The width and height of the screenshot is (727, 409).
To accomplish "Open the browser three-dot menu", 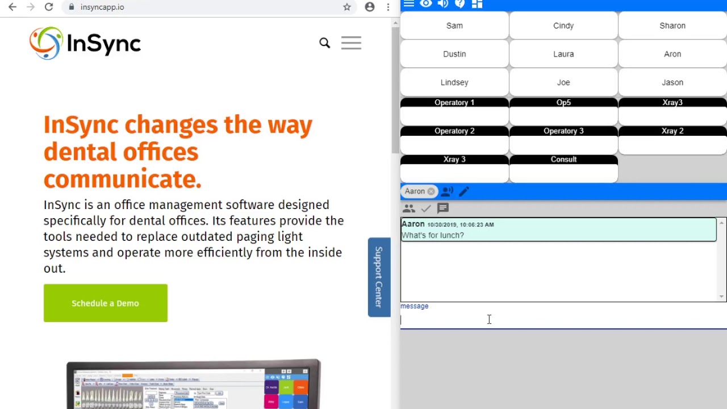I will click(x=388, y=7).
